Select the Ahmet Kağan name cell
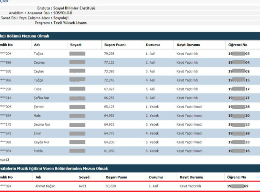The width and height of the screenshot is (260, 192). point(44,186)
